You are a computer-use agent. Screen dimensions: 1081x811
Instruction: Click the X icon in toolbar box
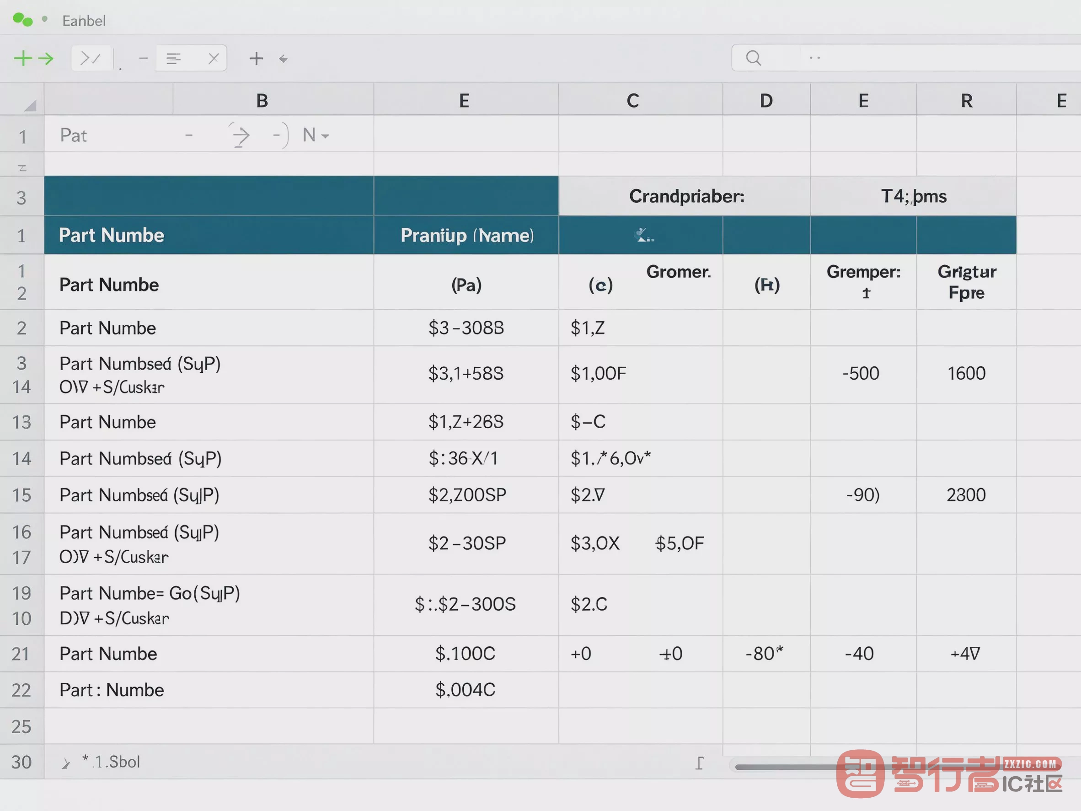pos(213,59)
